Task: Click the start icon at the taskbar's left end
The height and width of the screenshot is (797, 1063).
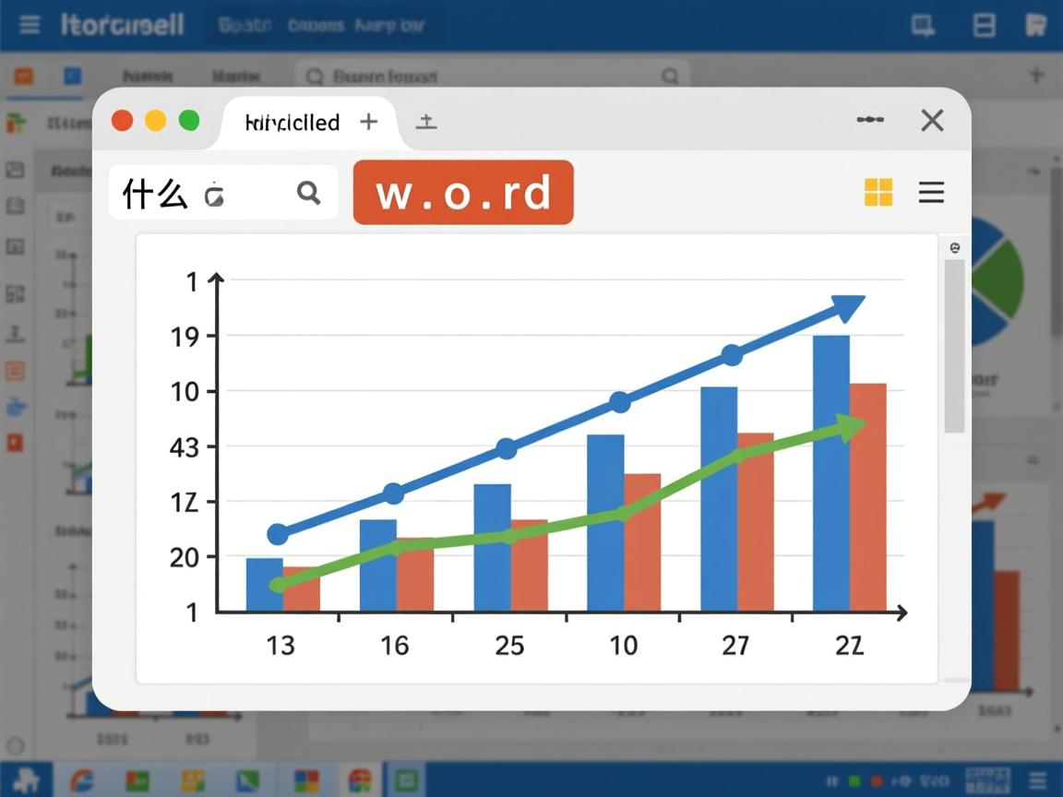Action: point(25,780)
